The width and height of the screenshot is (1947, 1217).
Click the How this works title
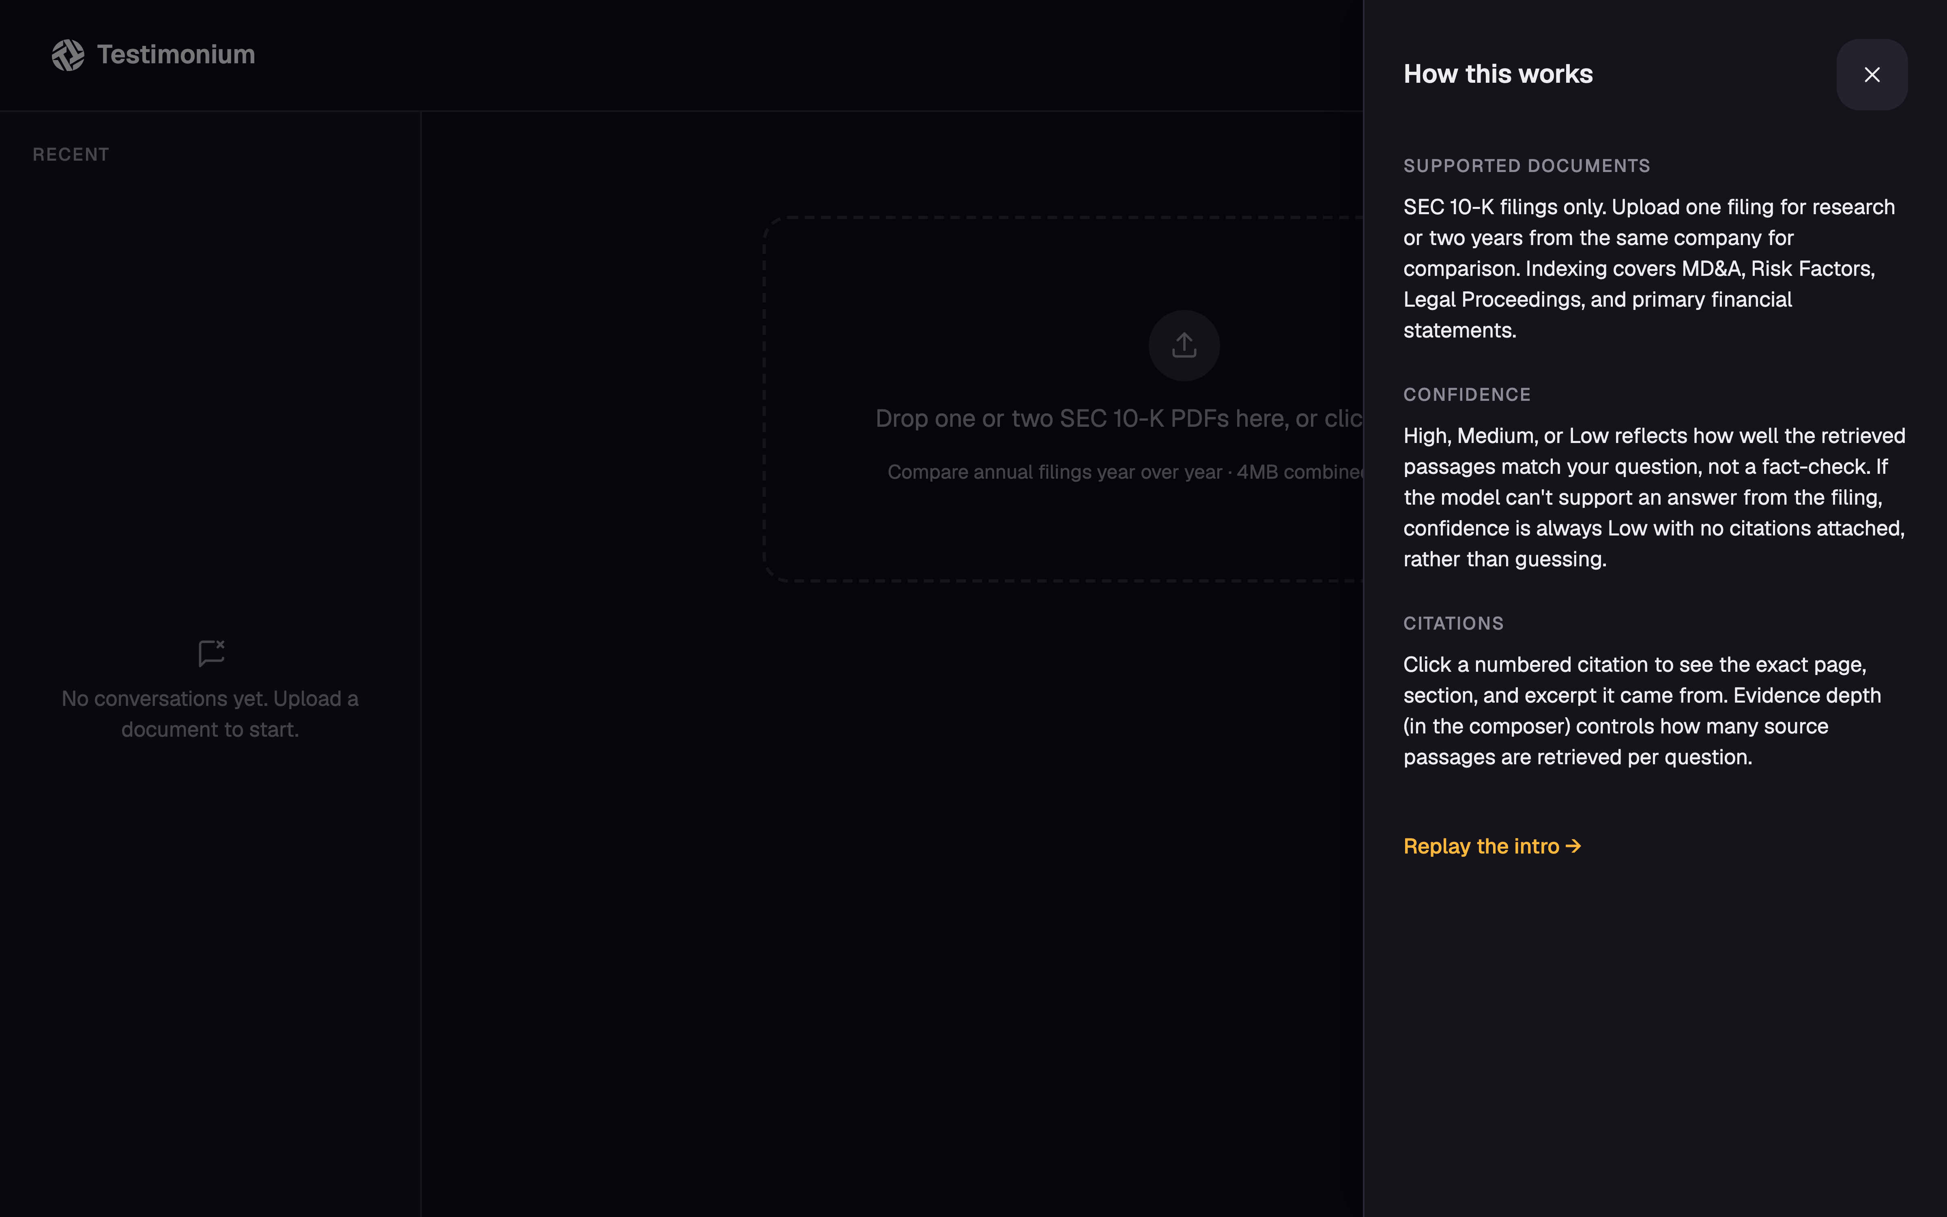(x=1497, y=74)
